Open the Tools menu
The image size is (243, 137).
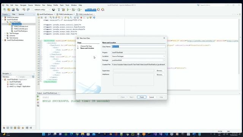[x=67, y=5]
